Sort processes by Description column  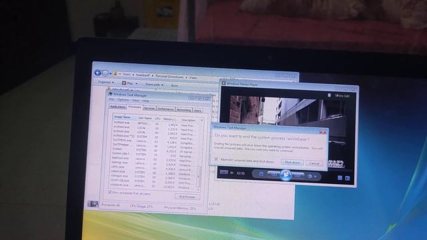pyautogui.click(x=190, y=120)
